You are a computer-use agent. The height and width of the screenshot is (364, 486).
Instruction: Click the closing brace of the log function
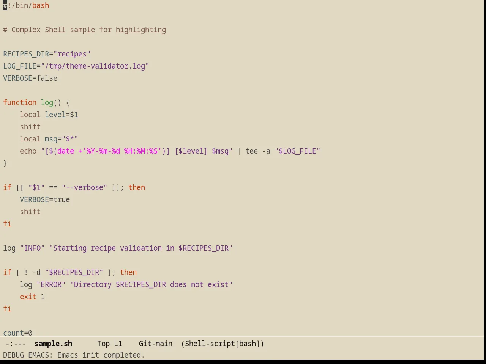[5, 163]
